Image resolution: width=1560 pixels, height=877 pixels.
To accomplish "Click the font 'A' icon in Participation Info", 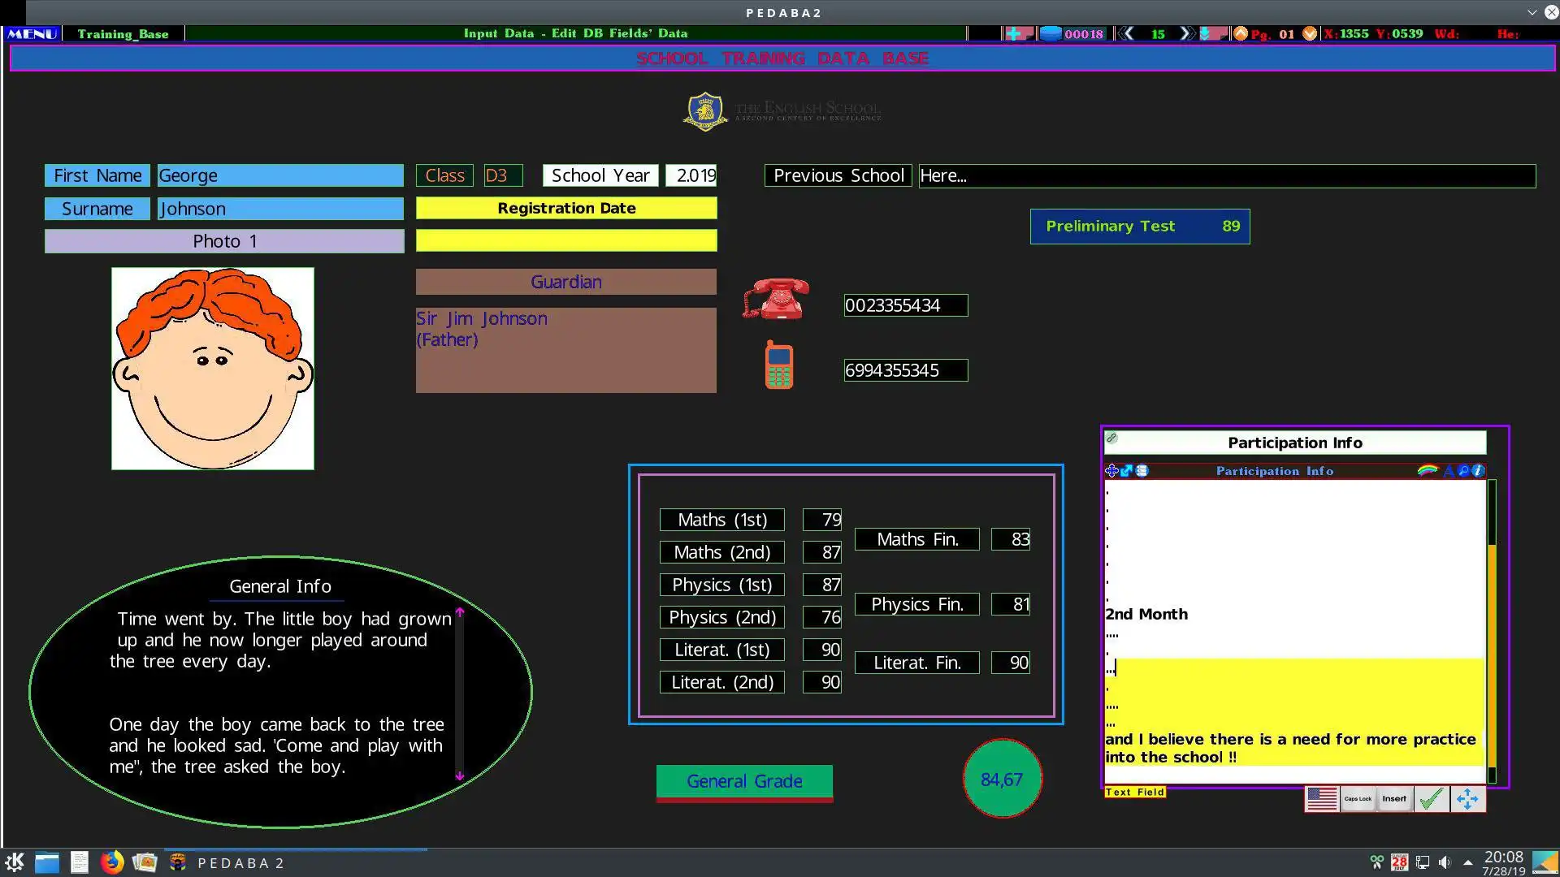I will click(x=1449, y=470).
